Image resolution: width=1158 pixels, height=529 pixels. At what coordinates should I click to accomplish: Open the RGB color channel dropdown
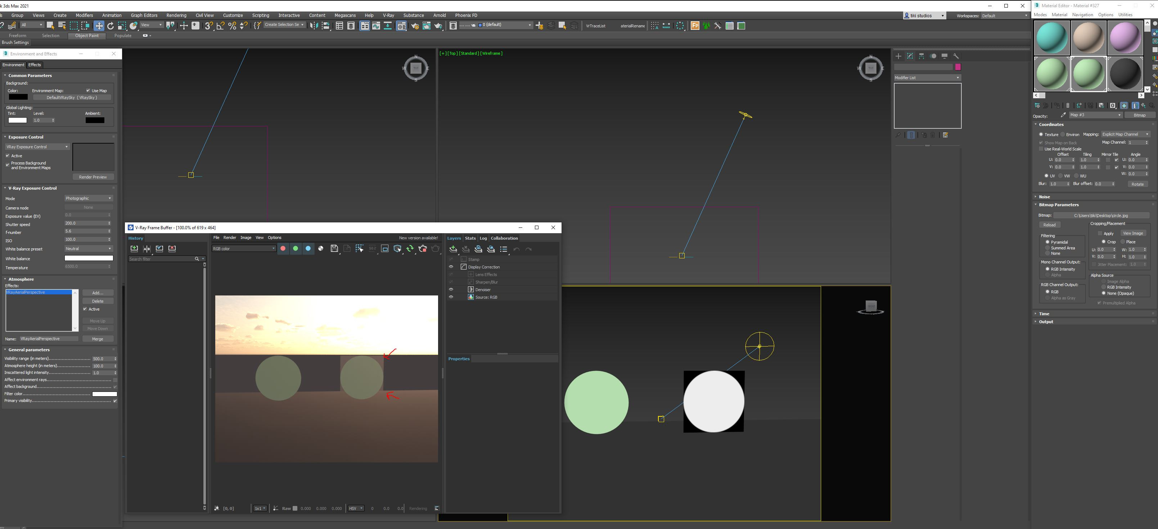coord(244,249)
